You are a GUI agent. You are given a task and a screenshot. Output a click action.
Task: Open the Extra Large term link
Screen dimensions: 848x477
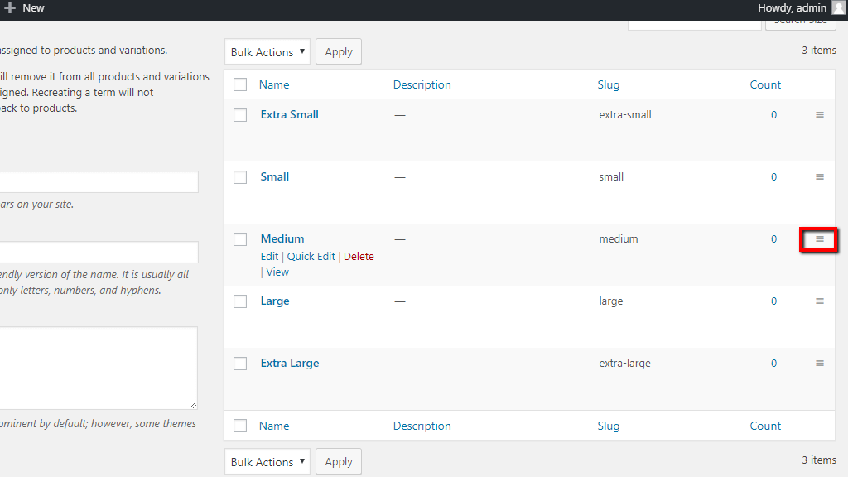[x=290, y=364]
